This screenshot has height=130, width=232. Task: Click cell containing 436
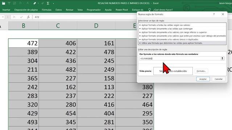tap(58, 61)
